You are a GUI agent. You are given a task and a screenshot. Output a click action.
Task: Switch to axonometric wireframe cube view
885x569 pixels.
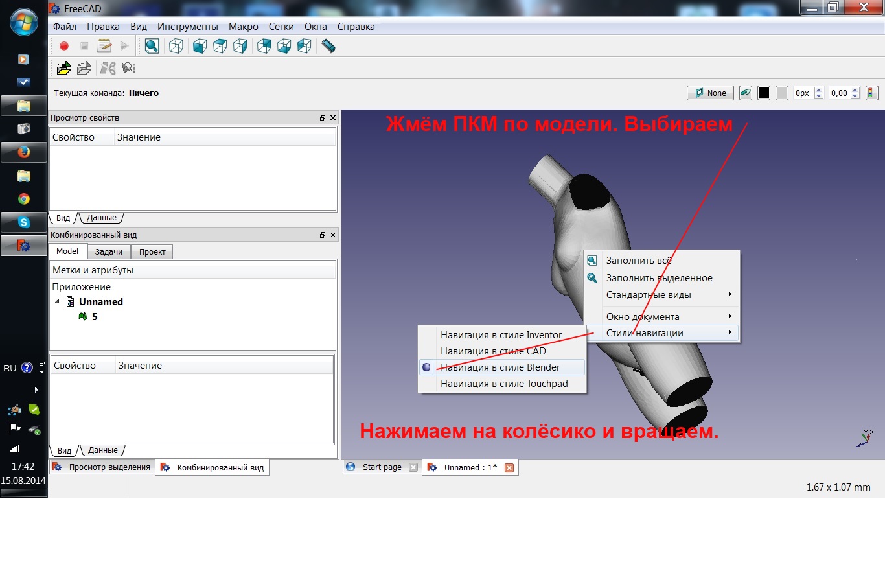[176, 46]
